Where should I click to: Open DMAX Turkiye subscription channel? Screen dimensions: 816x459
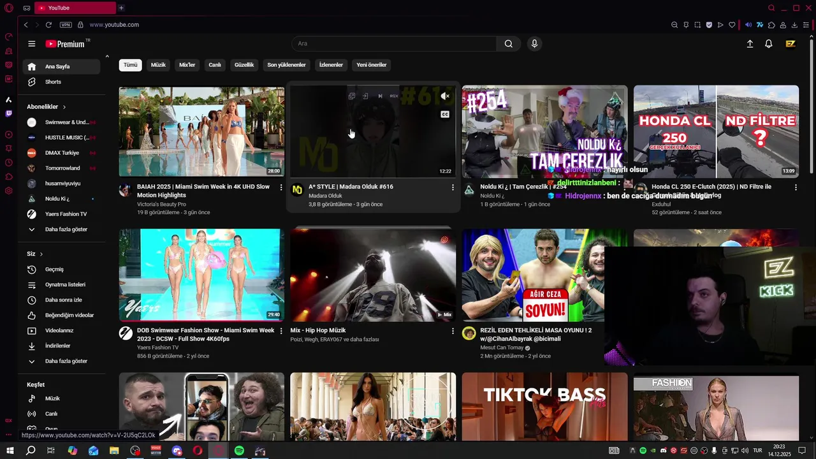click(61, 153)
